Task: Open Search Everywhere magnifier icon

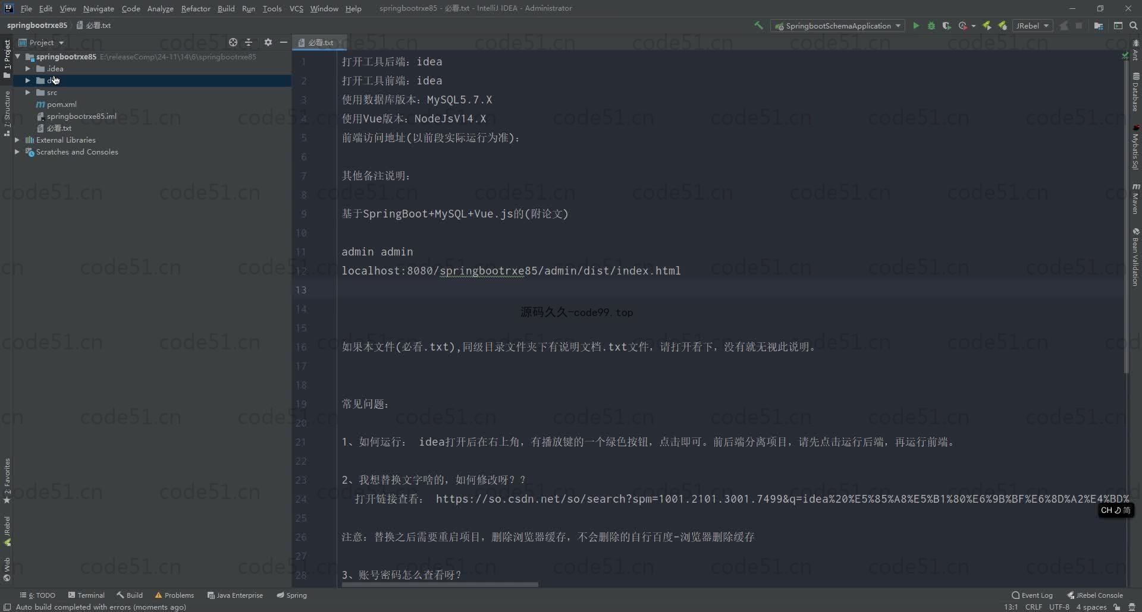Action: click(1134, 26)
